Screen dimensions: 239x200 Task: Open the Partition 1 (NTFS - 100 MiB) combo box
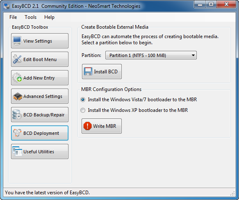coord(151,55)
